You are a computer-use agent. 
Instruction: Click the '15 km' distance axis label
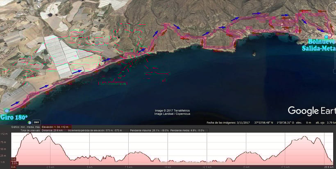pos(246,167)
